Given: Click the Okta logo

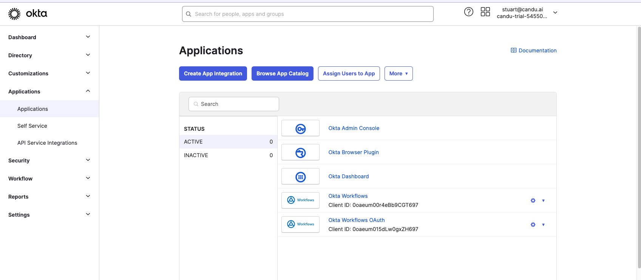Looking at the screenshot, I should pyautogui.click(x=28, y=14).
